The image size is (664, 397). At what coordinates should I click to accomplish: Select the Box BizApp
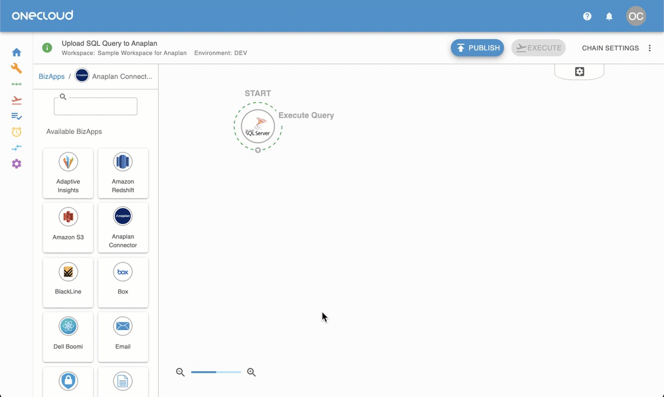tap(123, 282)
